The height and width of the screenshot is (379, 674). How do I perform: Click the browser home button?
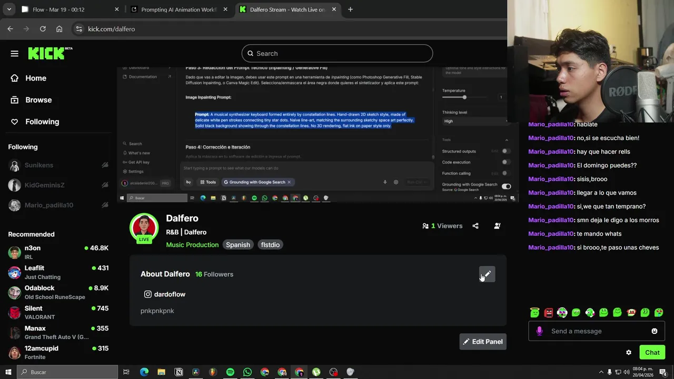pyautogui.click(x=59, y=29)
